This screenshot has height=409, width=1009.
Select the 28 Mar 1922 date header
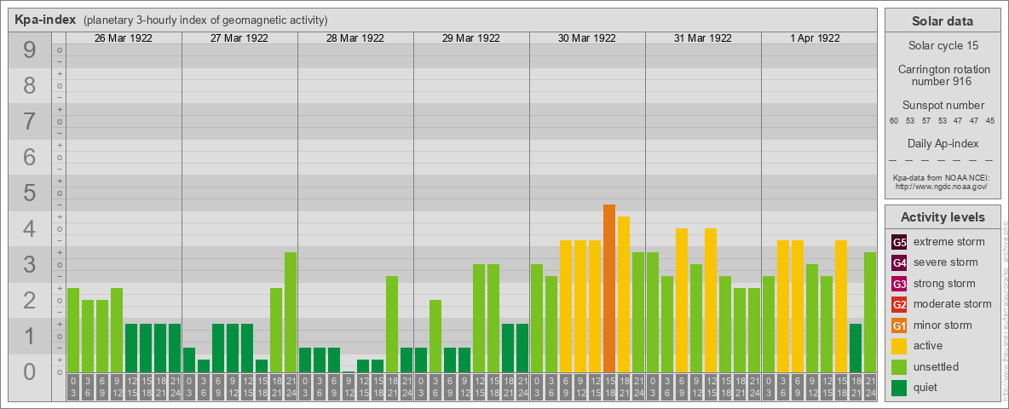click(355, 38)
